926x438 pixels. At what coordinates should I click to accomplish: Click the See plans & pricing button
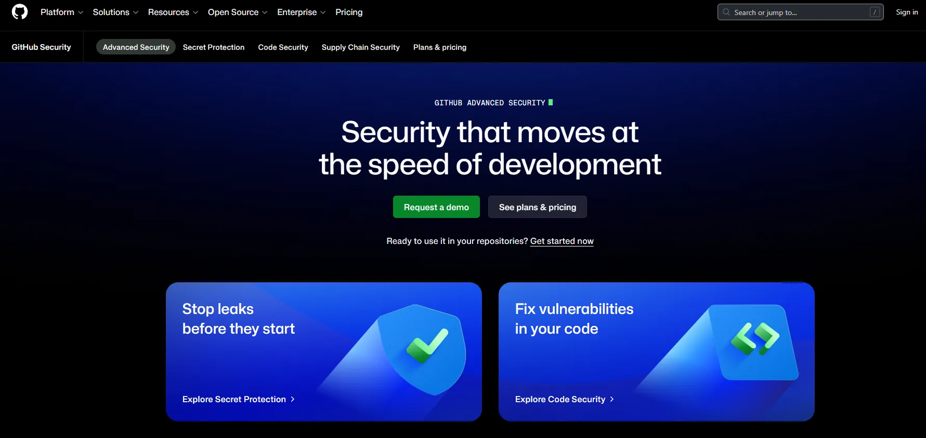click(x=538, y=207)
